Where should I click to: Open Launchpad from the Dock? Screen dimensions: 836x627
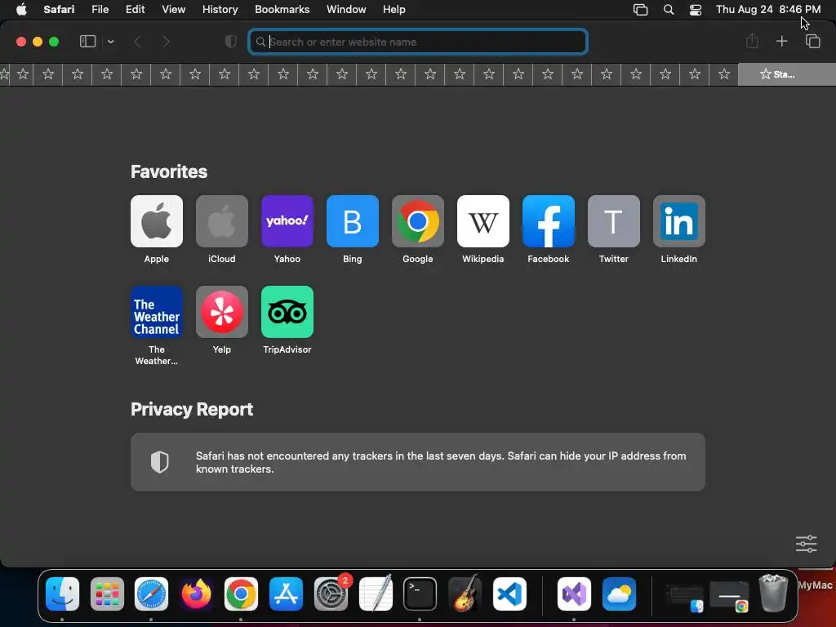click(107, 594)
